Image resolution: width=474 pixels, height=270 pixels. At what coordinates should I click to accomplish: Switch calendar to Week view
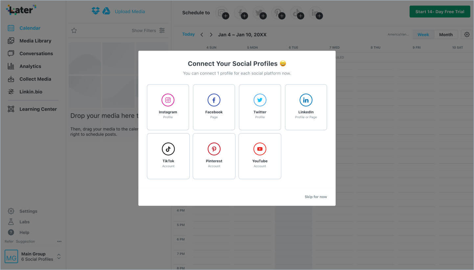coord(423,34)
